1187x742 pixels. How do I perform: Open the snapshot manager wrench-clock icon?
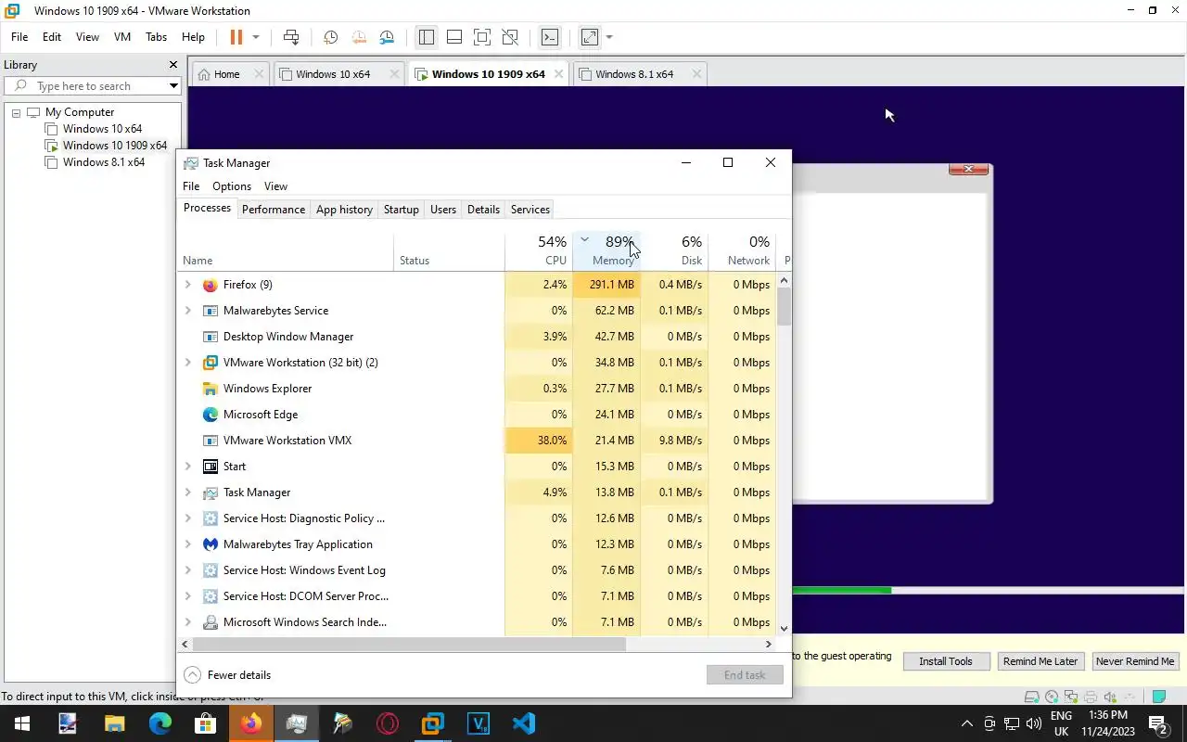point(387,37)
